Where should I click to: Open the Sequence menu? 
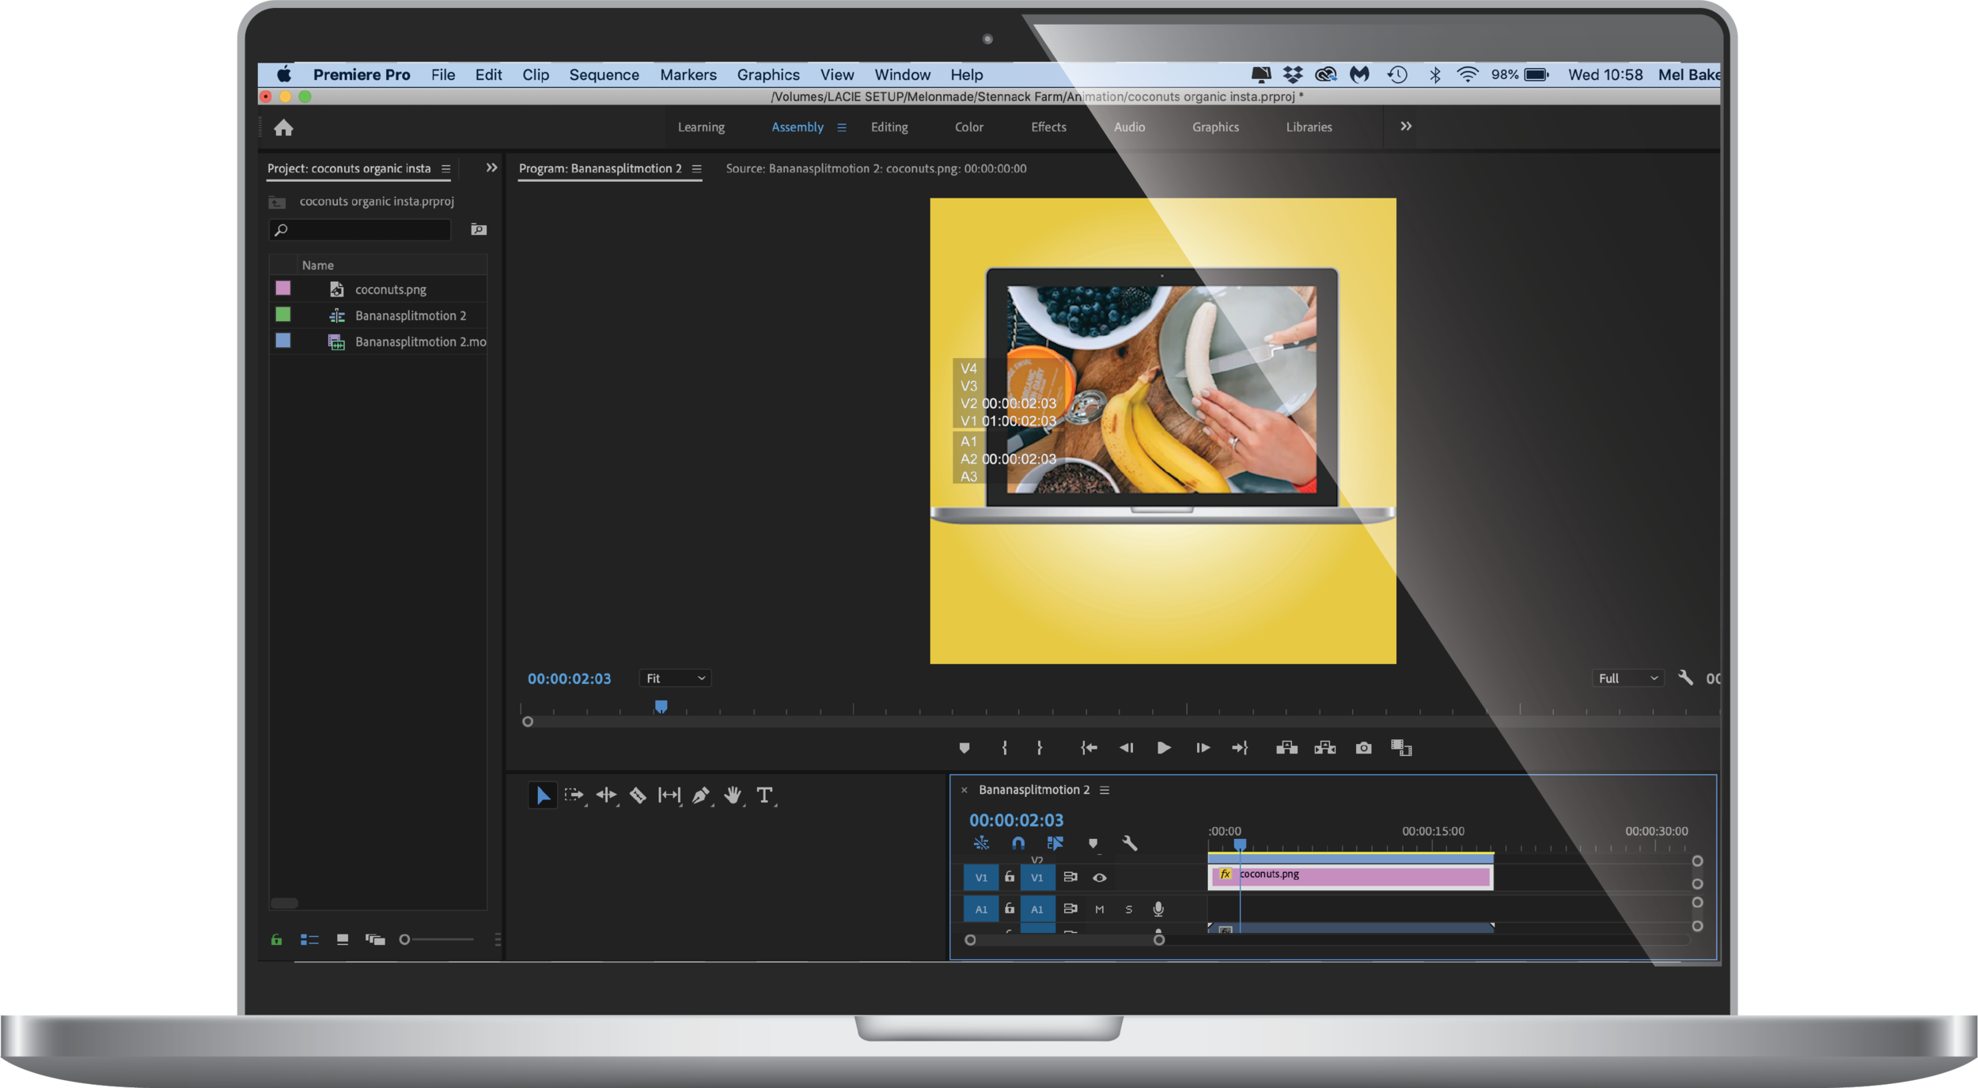pos(604,74)
